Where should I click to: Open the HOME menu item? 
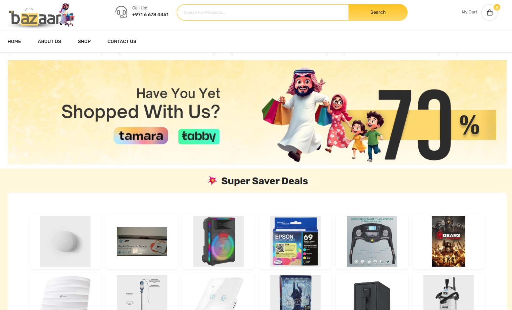pyautogui.click(x=14, y=41)
